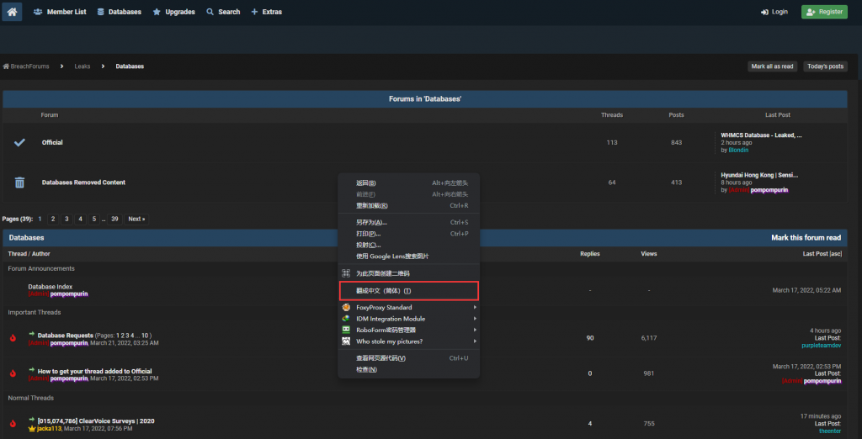Toggle the [asc] sort order link
862x439 pixels.
pyautogui.click(x=835, y=254)
